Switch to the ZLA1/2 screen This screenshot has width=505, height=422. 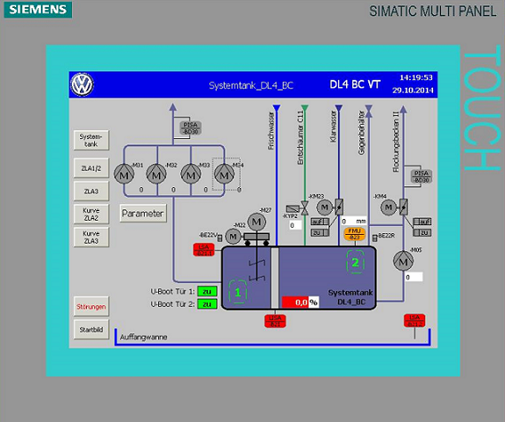91,168
